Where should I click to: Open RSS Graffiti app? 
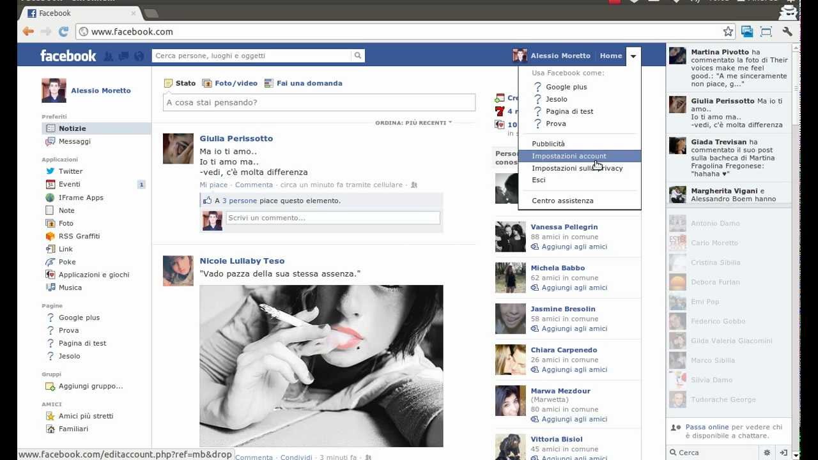(x=79, y=236)
